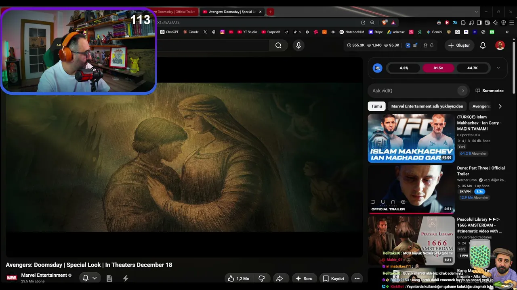Open the Islam Makhachev - Ian Garry title
517x290 pixels.
click(x=479, y=123)
